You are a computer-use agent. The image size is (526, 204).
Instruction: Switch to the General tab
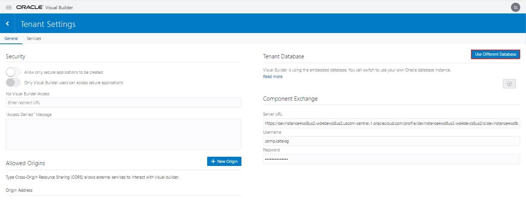click(x=11, y=38)
